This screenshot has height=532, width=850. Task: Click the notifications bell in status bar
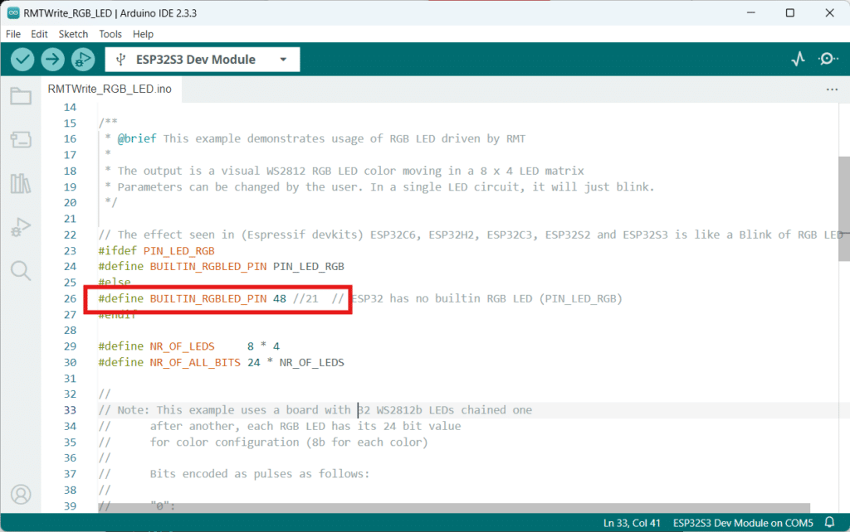coord(829,523)
